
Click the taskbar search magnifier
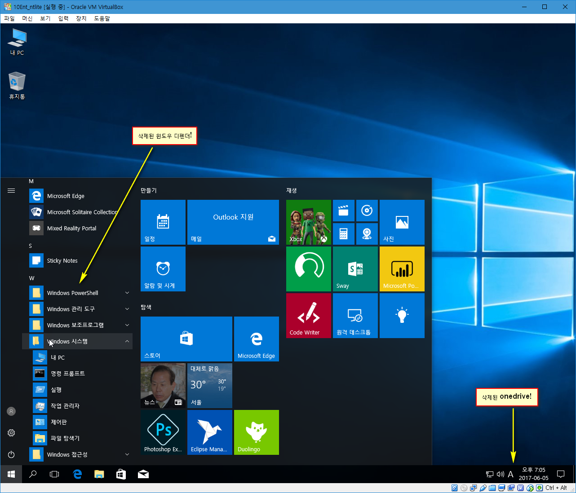click(x=33, y=474)
